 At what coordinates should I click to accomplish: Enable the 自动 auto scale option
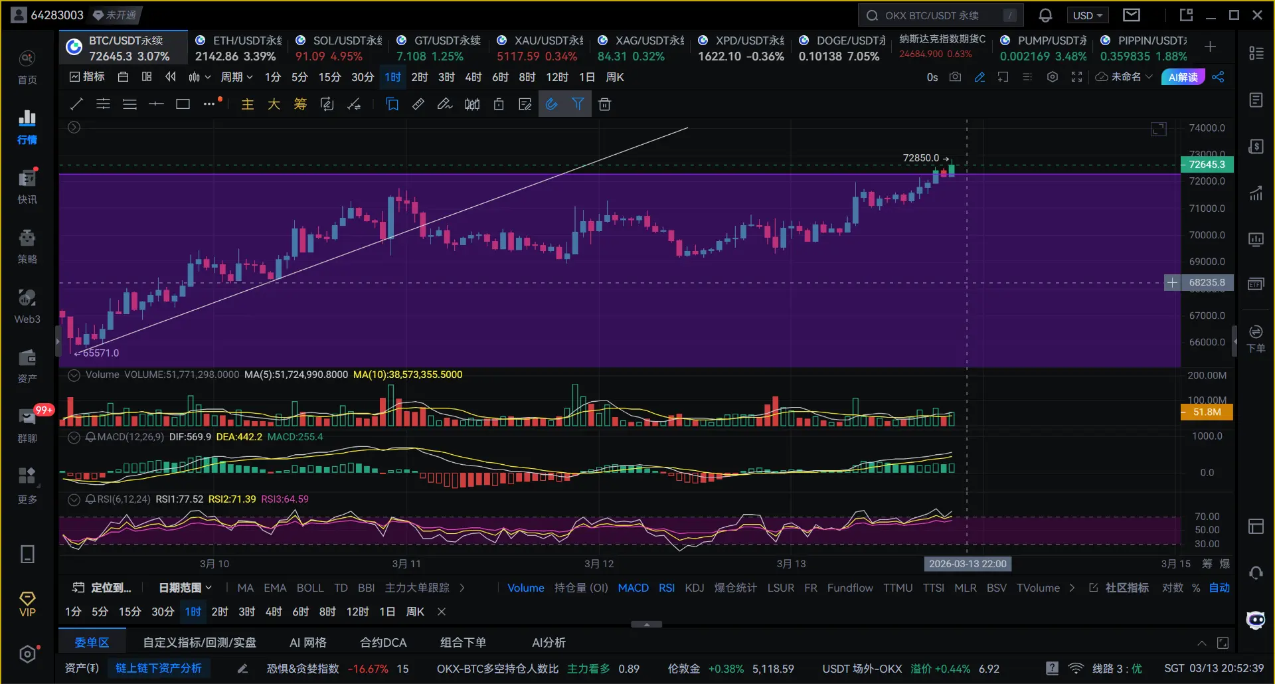tap(1219, 588)
